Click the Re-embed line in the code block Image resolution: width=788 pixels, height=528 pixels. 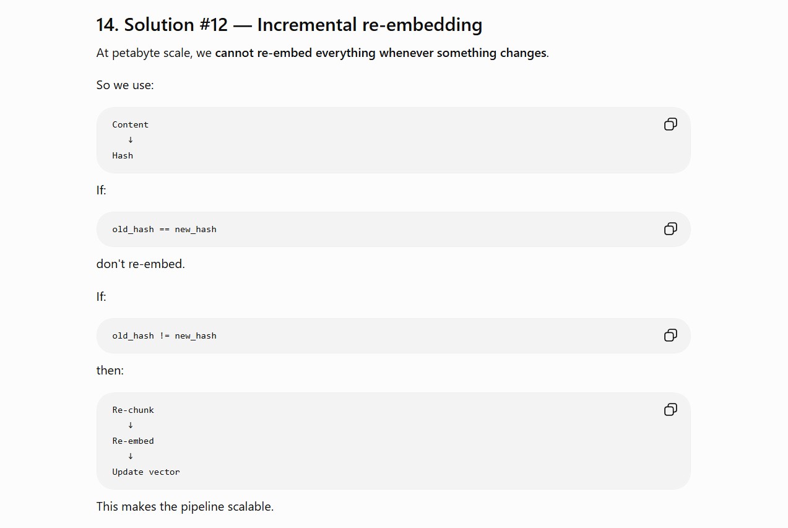click(x=133, y=441)
